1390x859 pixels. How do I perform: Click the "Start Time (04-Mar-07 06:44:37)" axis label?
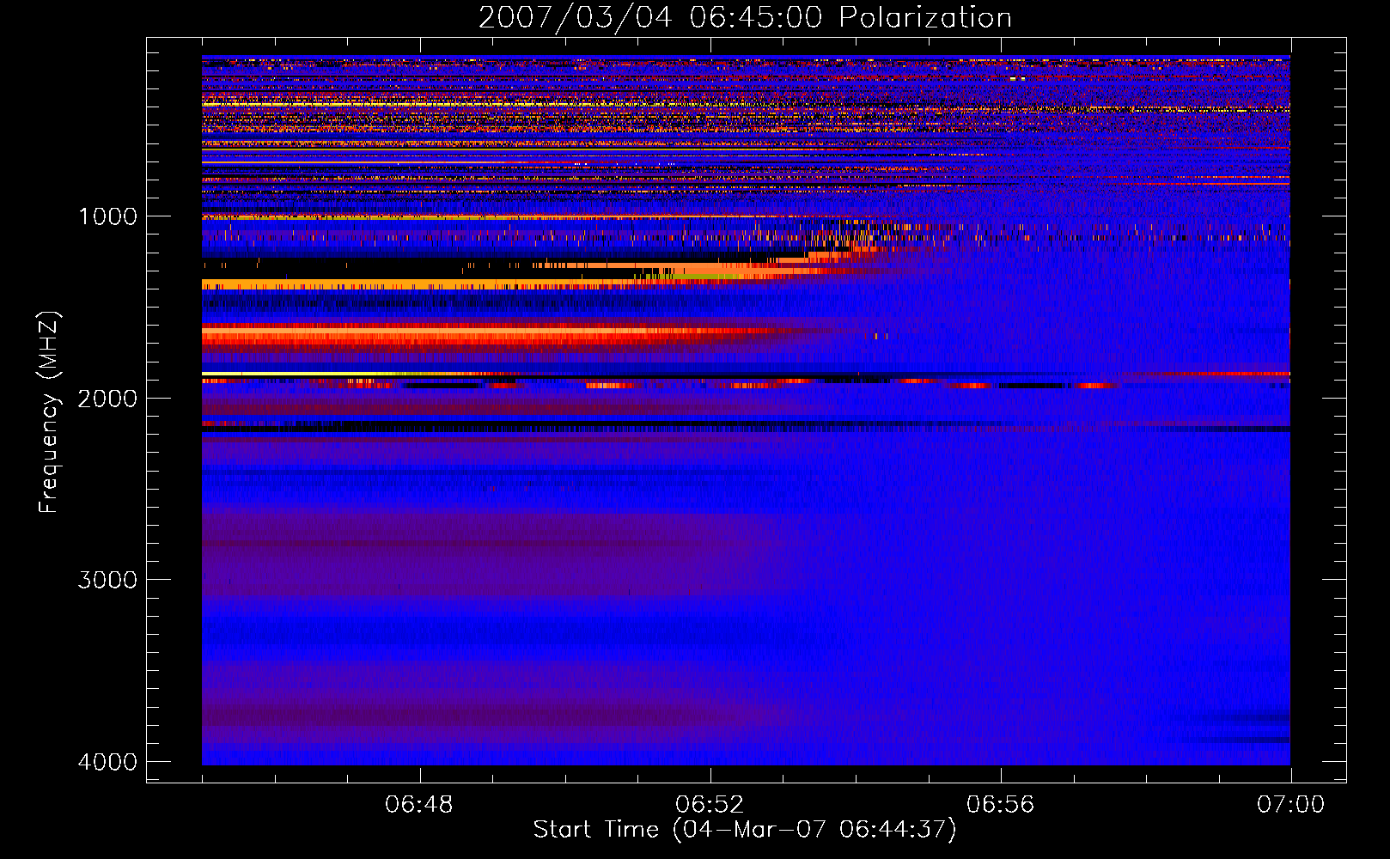(x=745, y=830)
